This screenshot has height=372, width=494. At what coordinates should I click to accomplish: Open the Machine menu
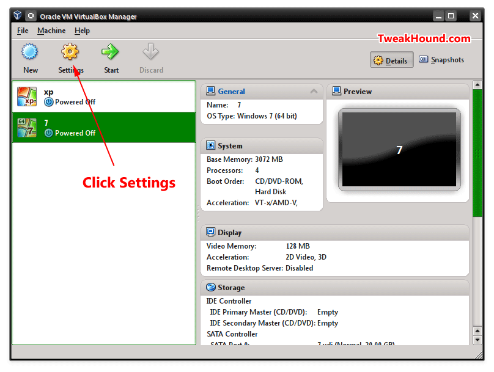click(51, 31)
